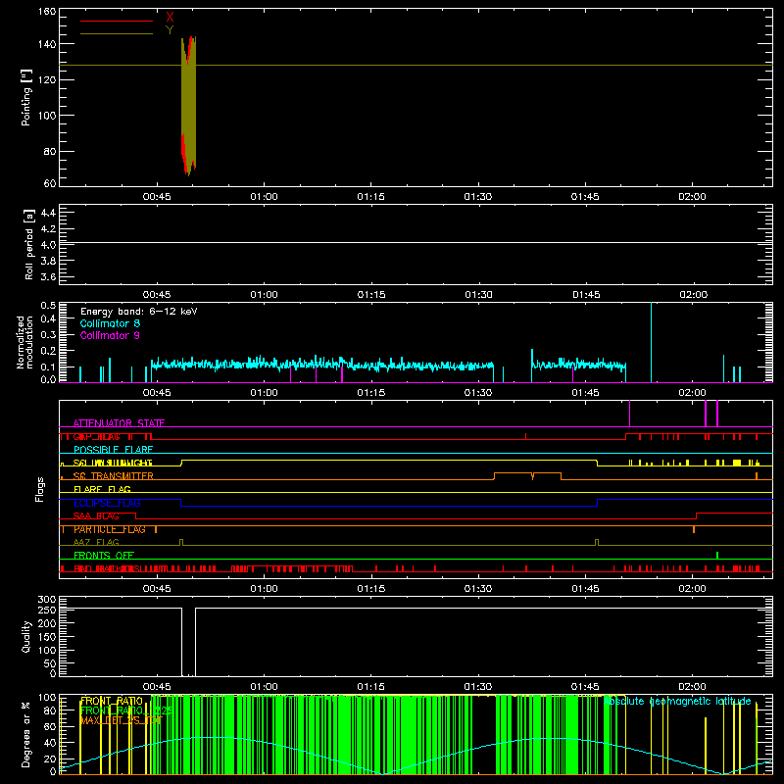
Task: Click '01:30' time label under modulation plot
Action: pos(478,393)
